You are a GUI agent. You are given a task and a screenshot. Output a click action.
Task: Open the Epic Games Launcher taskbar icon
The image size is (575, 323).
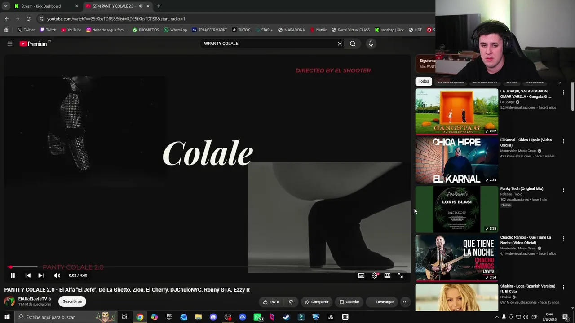169,317
